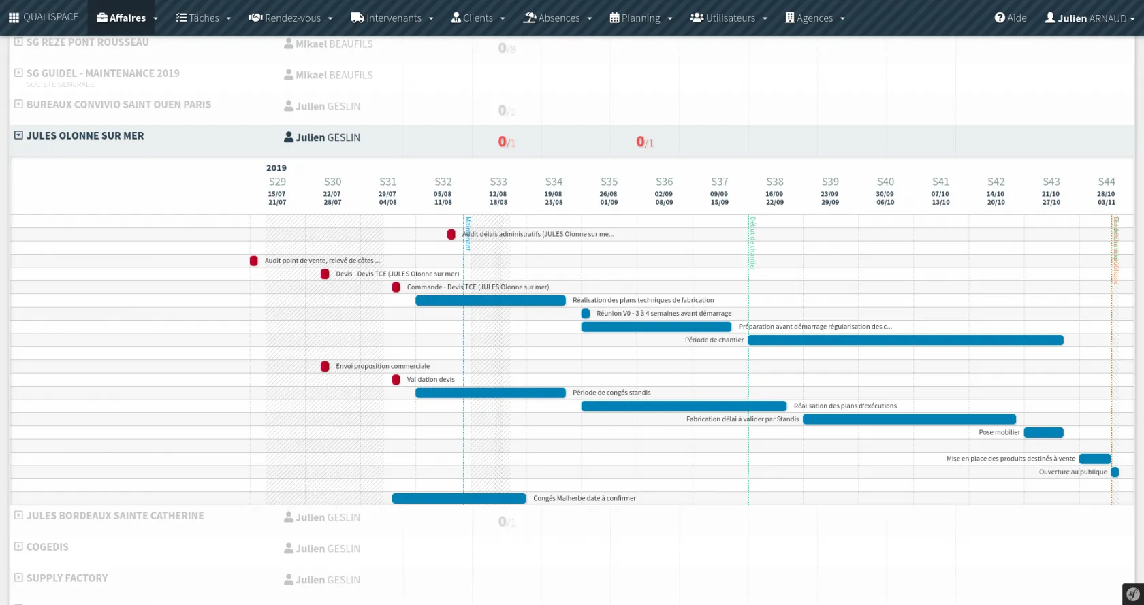This screenshot has height=605, width=1144.
Task: Click the Intervenants truck icon
Action: click(357, 18)
